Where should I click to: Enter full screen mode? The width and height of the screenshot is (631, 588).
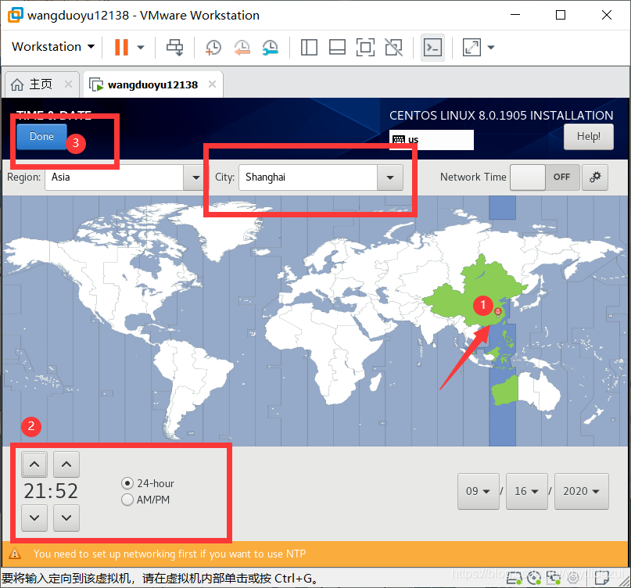click(x=365, y=47)
